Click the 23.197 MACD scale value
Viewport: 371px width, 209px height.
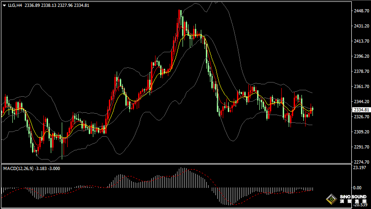click(x=360, y=168)
